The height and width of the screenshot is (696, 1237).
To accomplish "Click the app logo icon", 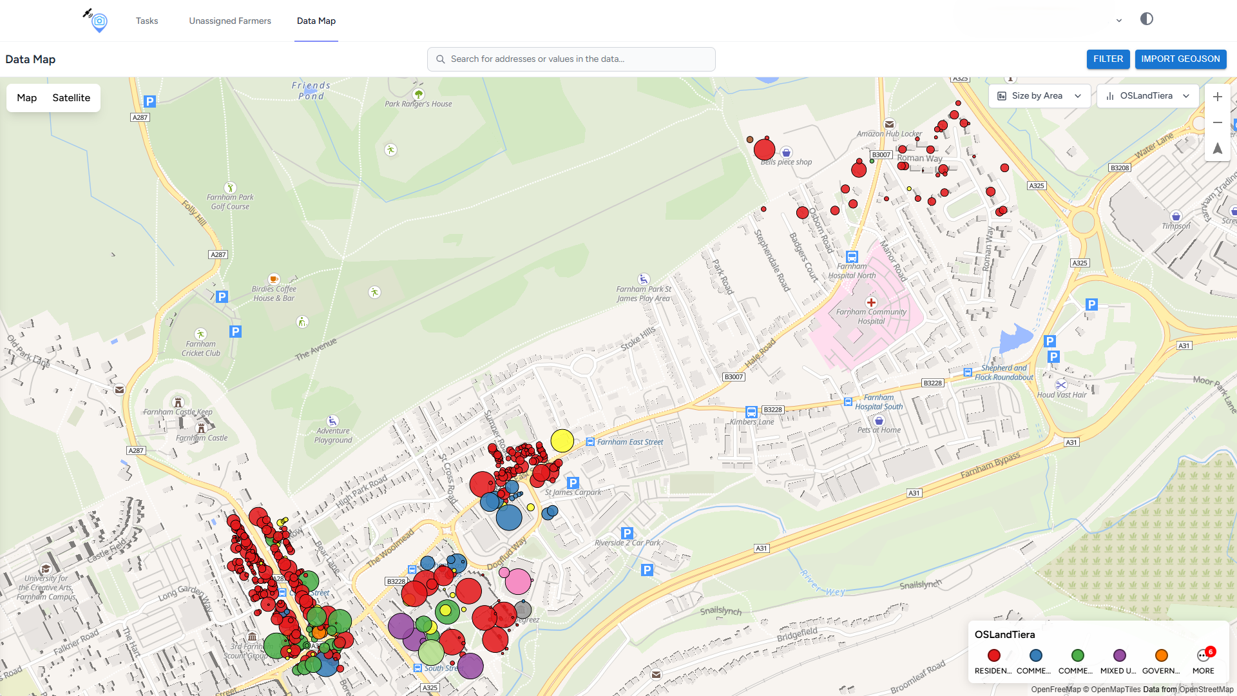I will (x=97, y=21).
